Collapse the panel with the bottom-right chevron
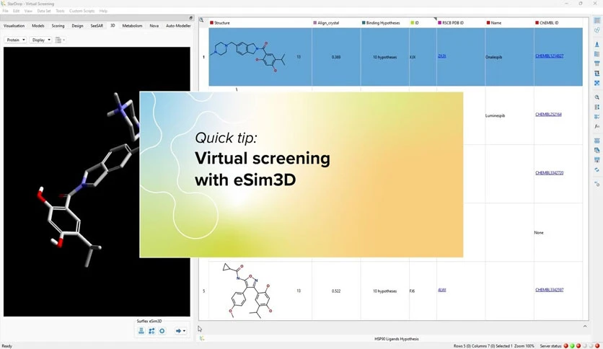603x349 pixels. (x=585, y=327)
